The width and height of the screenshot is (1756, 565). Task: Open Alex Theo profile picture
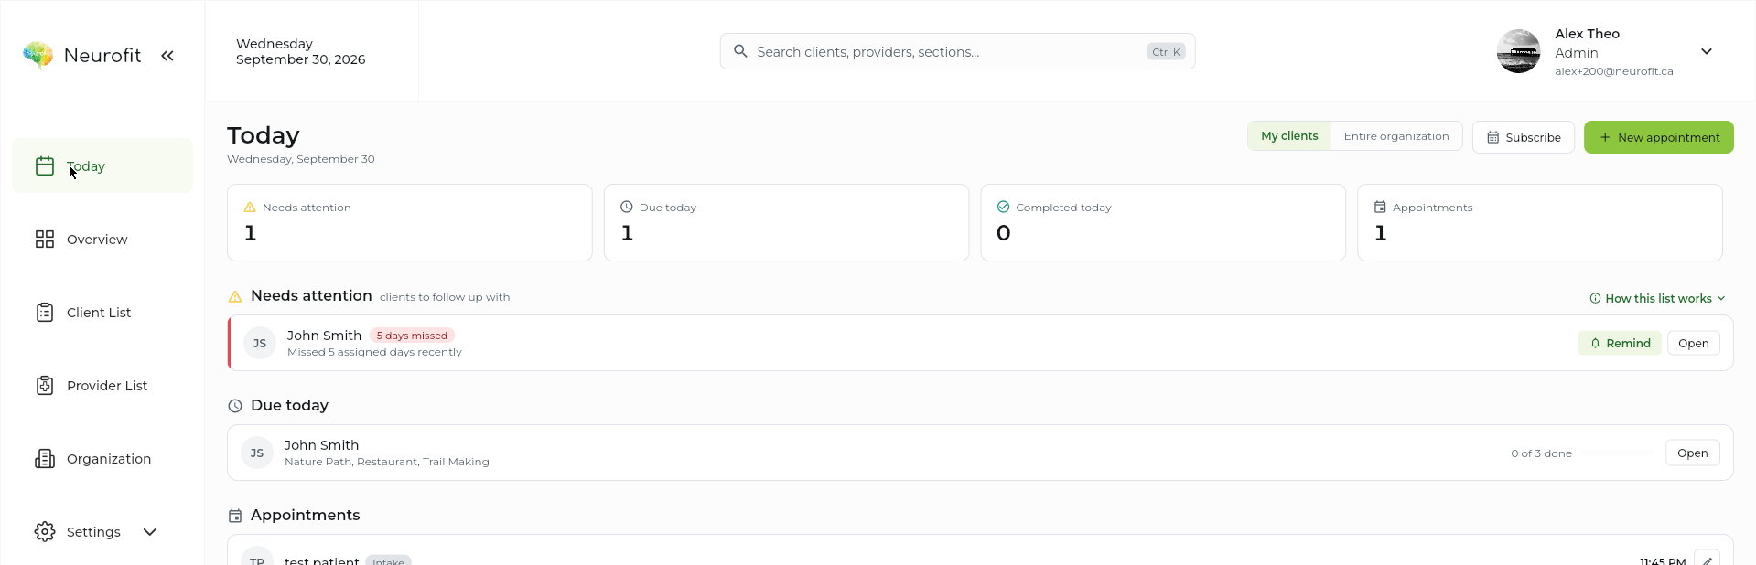click(x=1518, y=51)
